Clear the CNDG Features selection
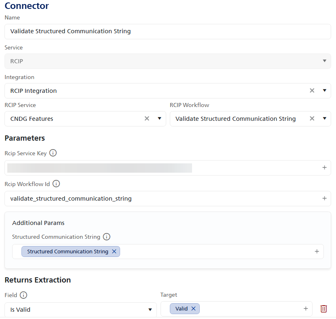336x319 pixels. coord(147,119)
